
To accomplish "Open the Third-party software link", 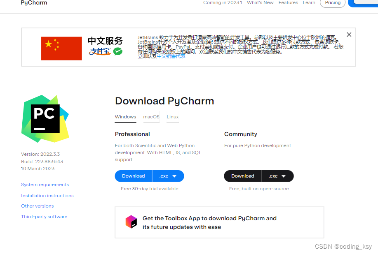I will tap(44, 217).
